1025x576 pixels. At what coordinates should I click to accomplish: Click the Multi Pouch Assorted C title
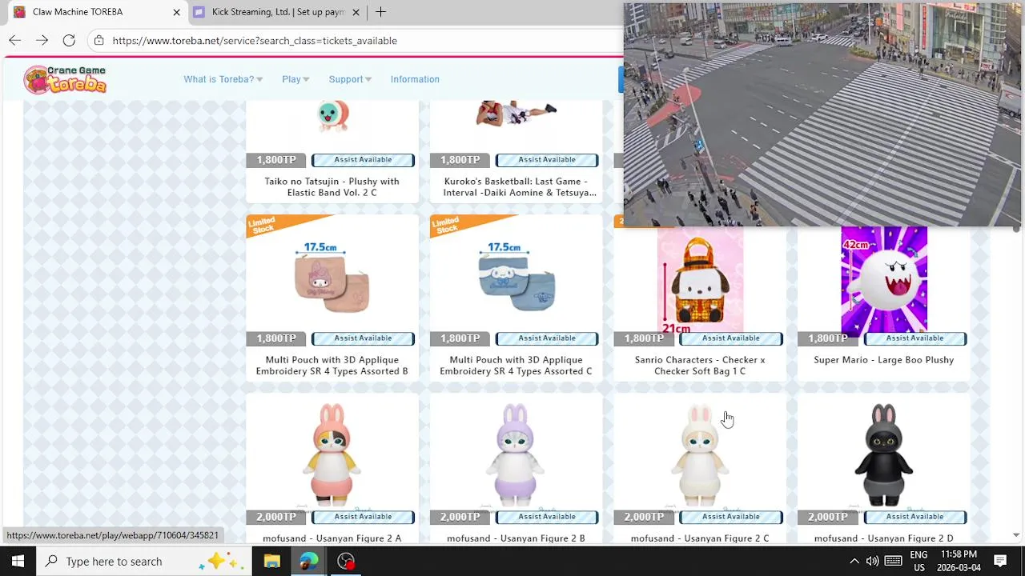tap(516, 366)
